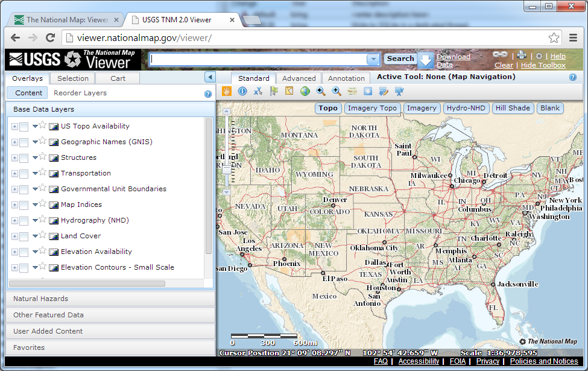Enable Elevation Availability checkbox
Image resolution: width=588 pixels, height=371 pixels.
tap(24, 252)
